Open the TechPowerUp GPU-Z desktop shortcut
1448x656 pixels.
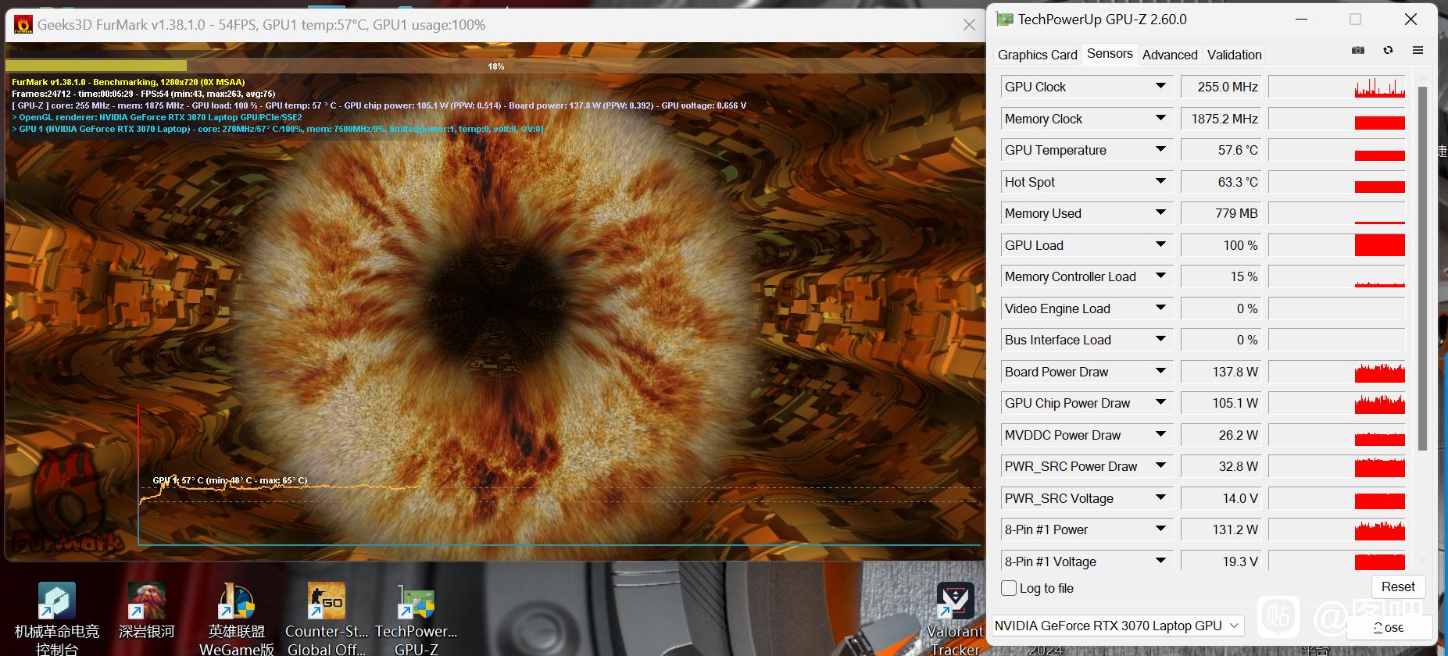coord(416,618)
